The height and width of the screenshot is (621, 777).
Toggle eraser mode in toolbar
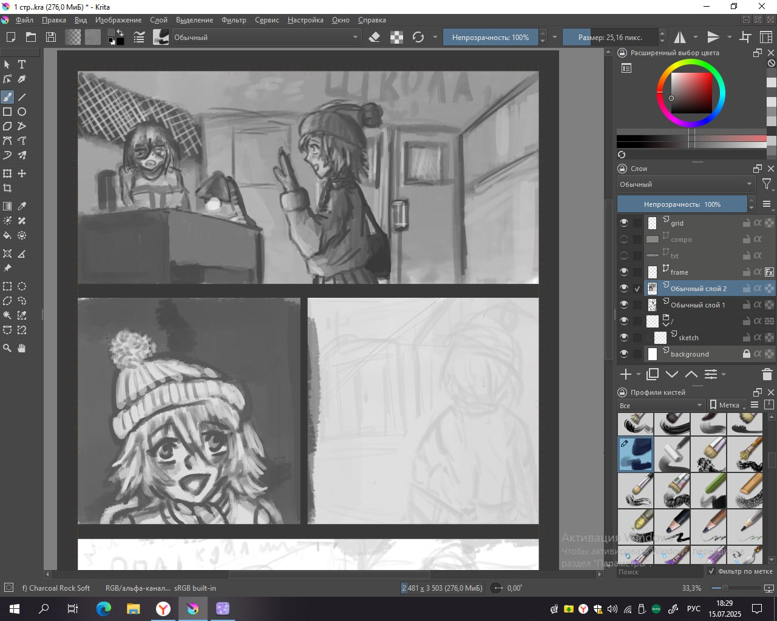(375, 37)
